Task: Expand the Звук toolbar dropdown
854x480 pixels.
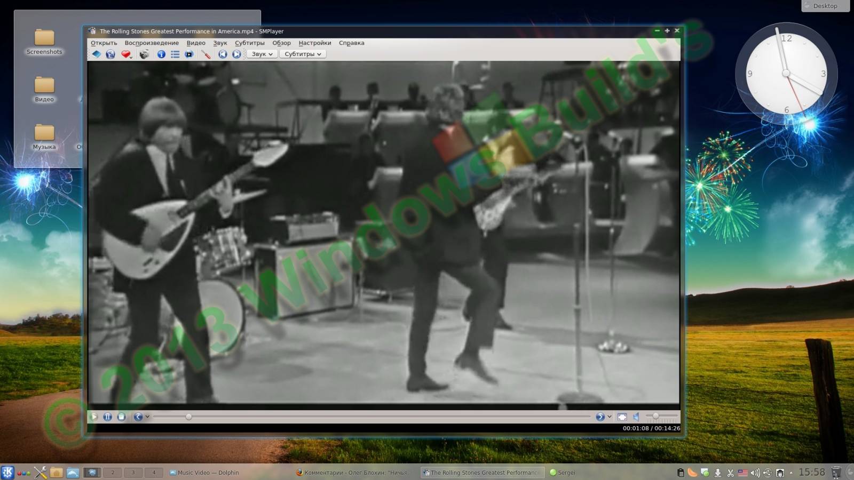Action: (262, 54)
